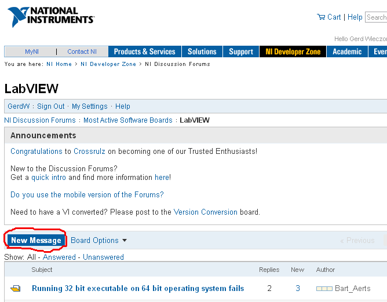The width and height of the screenshot is (387, 302).
Task: Click the National Instruments logo
Action: pyautogui.click(x=51, y=16)
